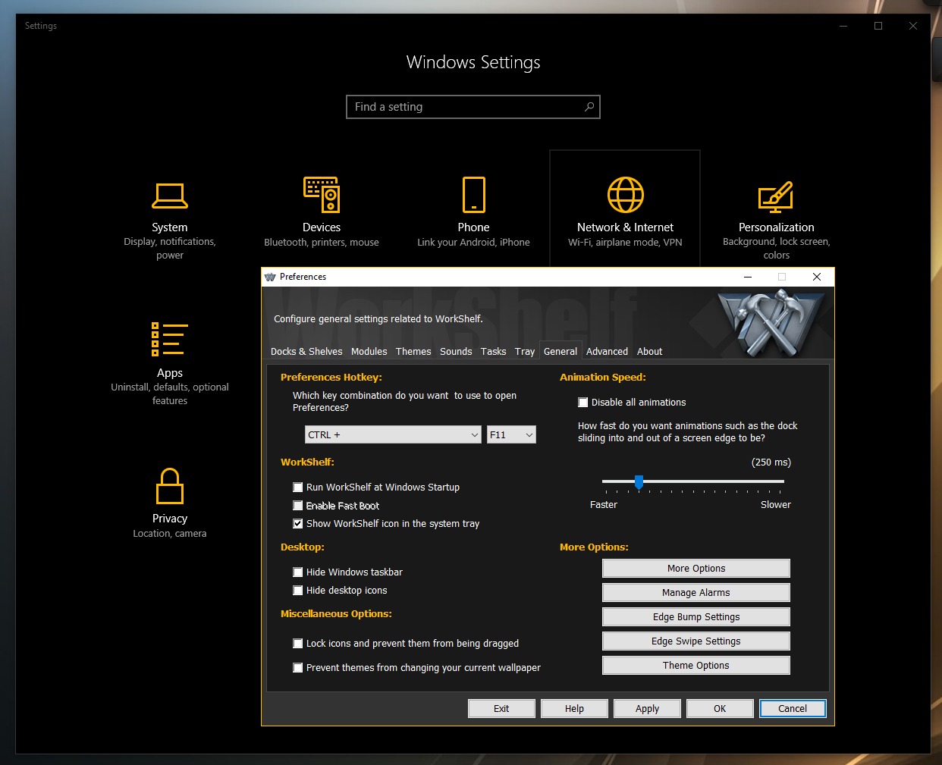Uncheck Show WorkShelf icon in system tray
942x765 pixels.
(298, 524)
